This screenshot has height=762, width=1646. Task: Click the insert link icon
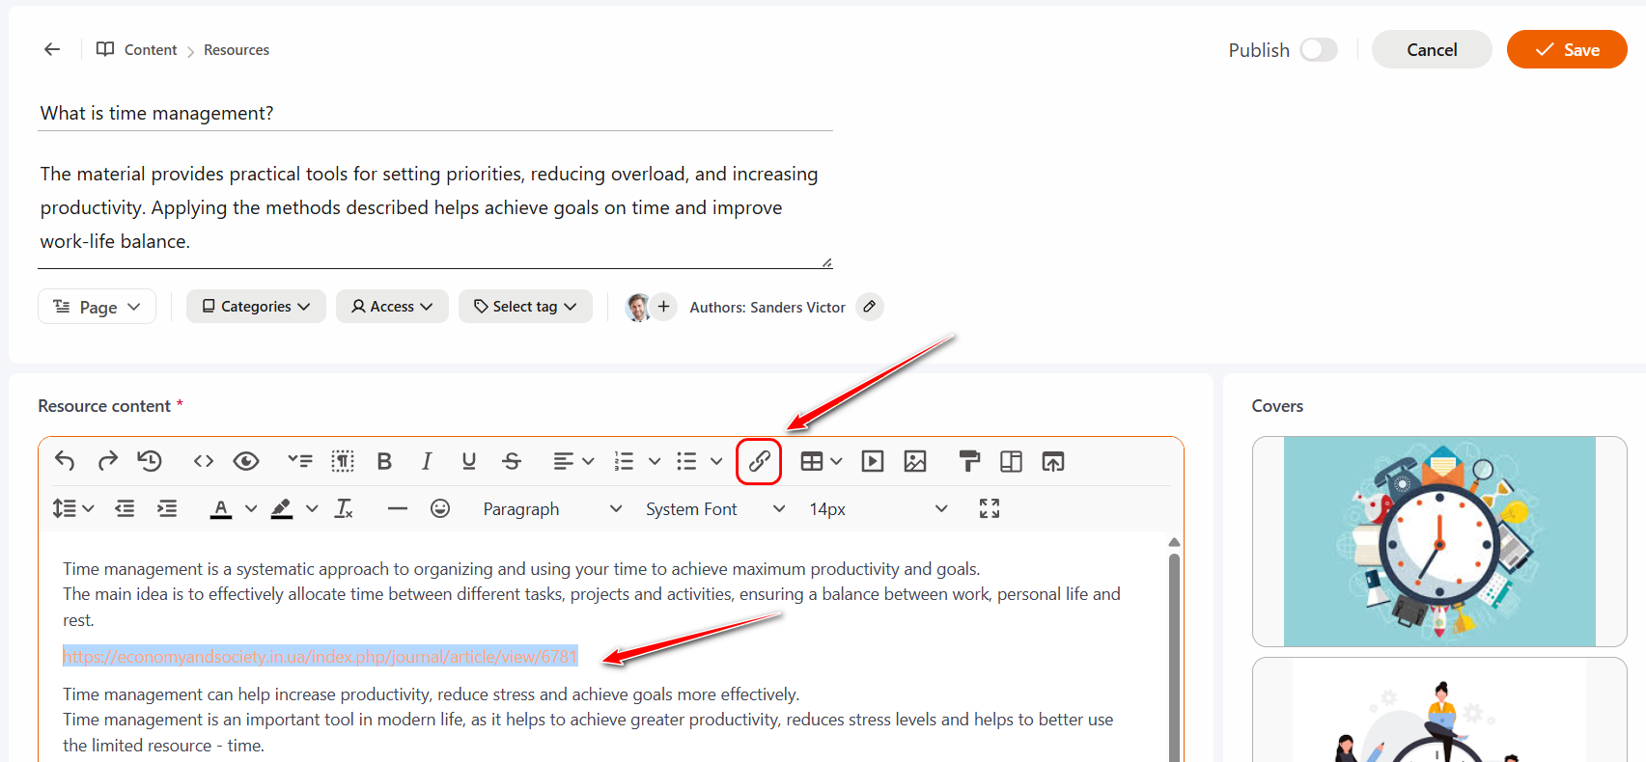[x=759, y=461]
